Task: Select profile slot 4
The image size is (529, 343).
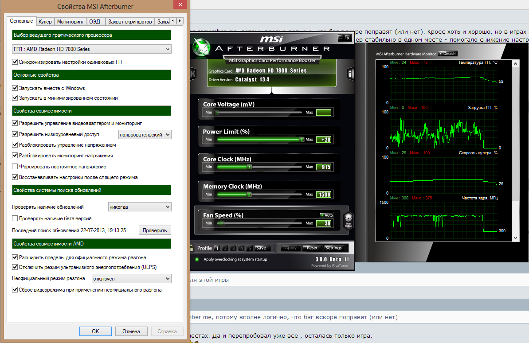Action: coord(241,248)
